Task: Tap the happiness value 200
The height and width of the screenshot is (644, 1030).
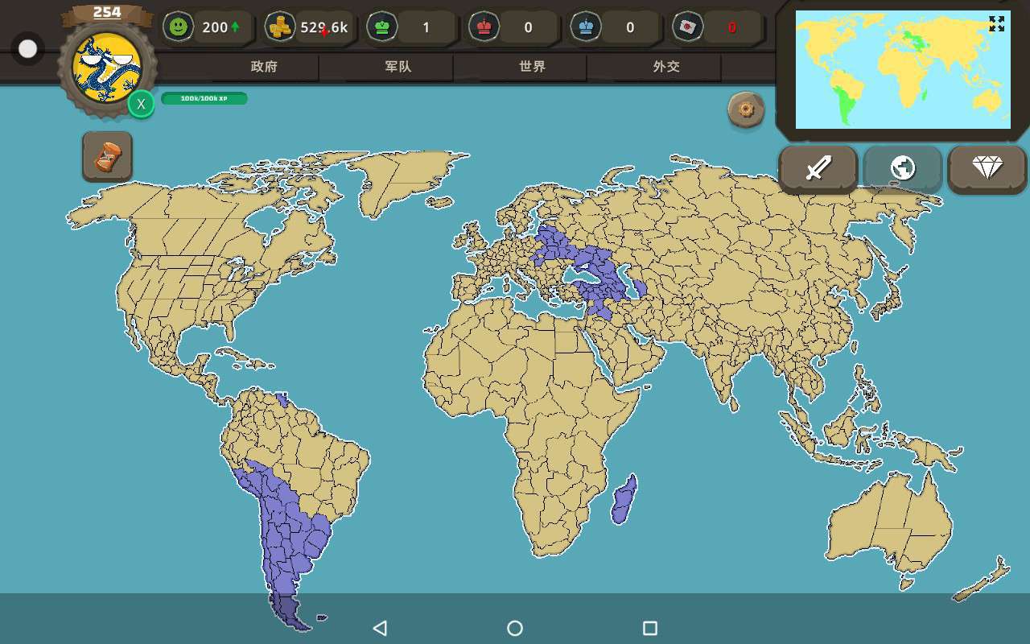Action: click(215, 27)
